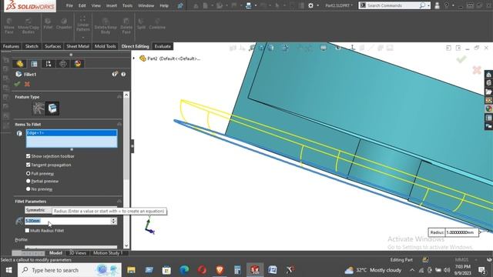Click the Move Face tool
The width and height of the screenshot is (493, 277).
coord(9,25)
